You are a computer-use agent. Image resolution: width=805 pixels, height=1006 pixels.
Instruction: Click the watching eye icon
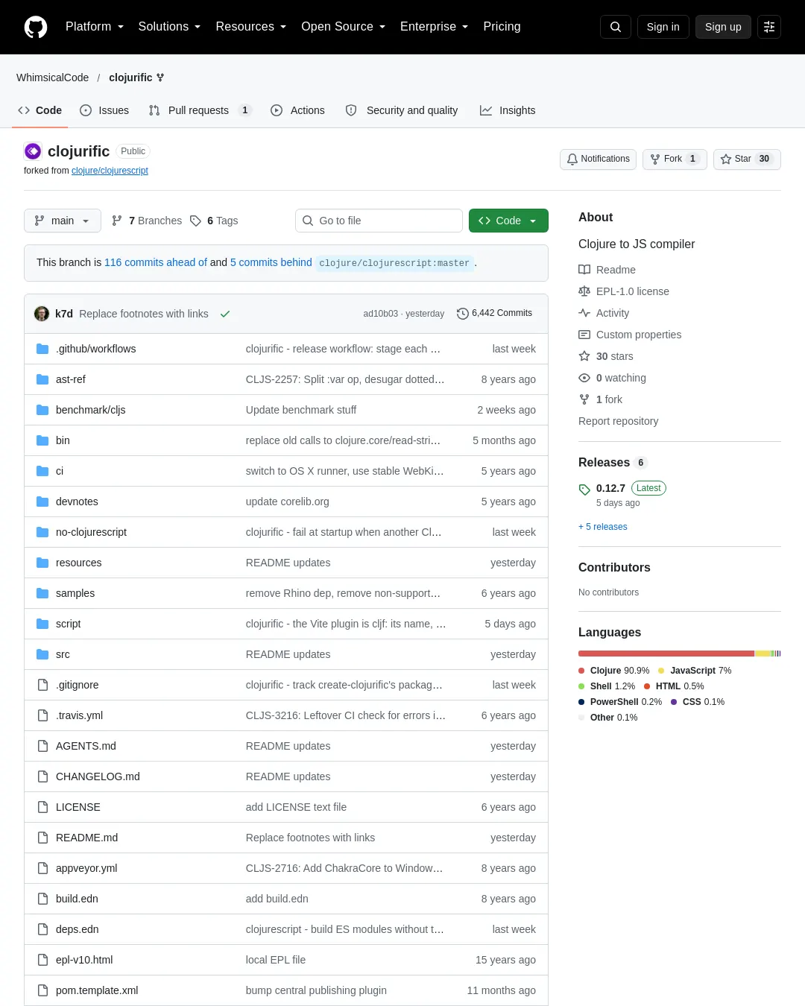tap(584, 378)
